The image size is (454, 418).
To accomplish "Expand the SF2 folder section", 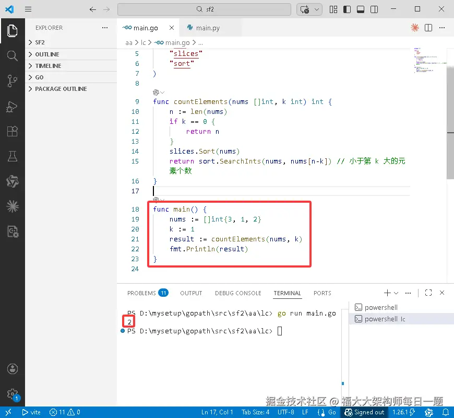I will point(71,42).
